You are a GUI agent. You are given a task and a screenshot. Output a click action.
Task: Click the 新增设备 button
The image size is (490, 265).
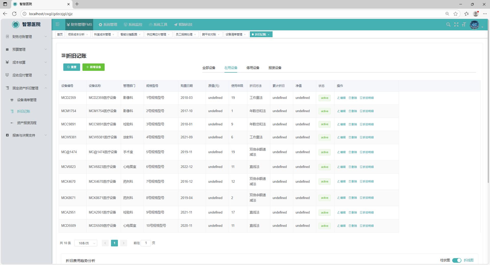pos(93,67)
